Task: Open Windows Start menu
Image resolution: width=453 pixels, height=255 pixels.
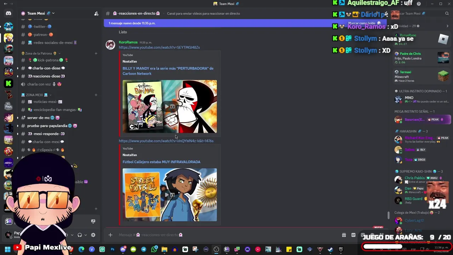Action: coord(7,249)
